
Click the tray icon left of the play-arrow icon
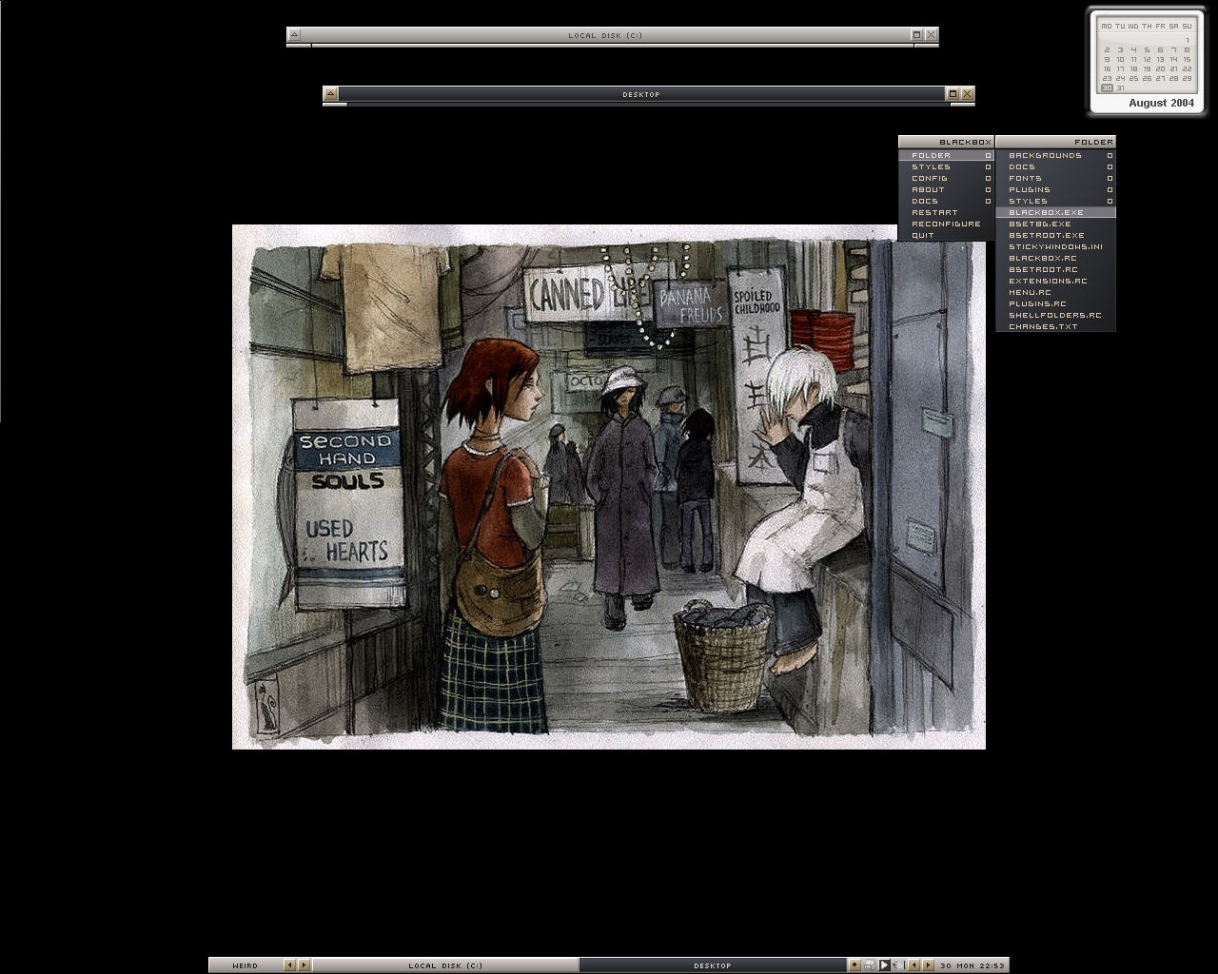(870, 965)
